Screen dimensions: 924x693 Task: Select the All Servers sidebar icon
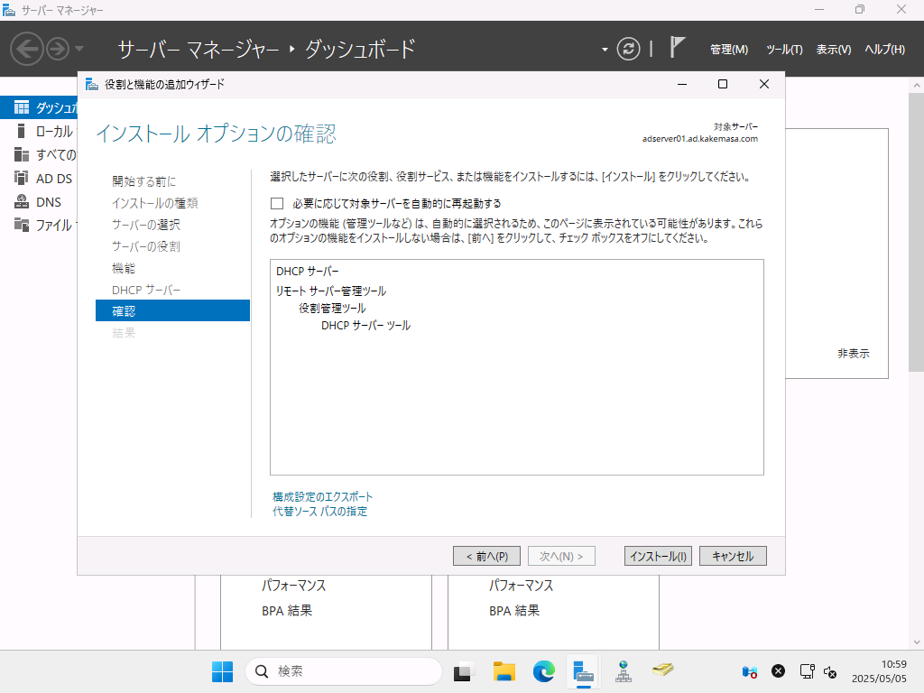coord(22,154)
